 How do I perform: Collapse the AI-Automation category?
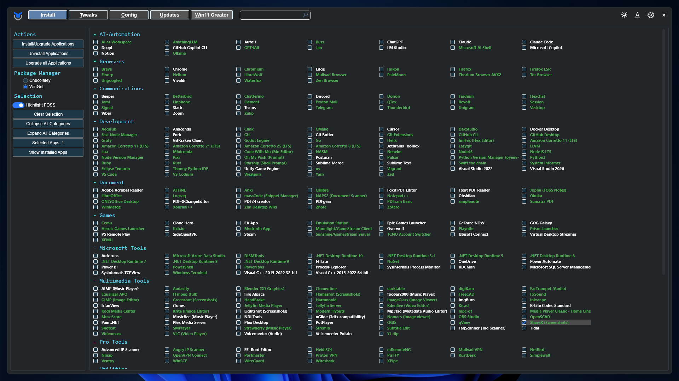[117, 34]
